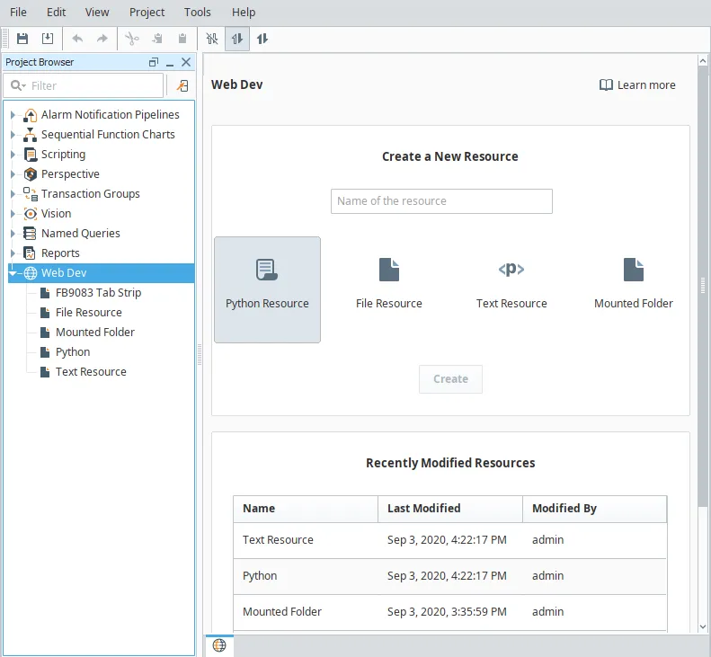Open the Tools menu
Image resolution: width=711 pixels, height=657 pixels.
[198, 13]
